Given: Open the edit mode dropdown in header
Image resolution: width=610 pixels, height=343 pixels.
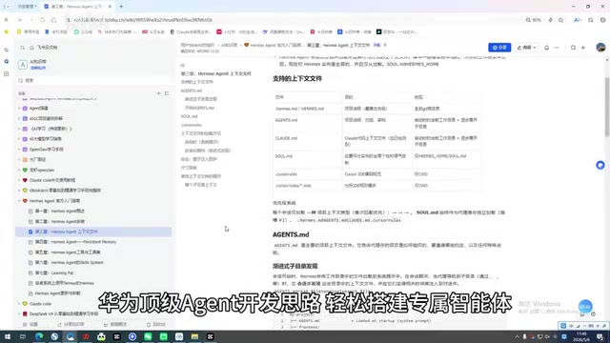Looking at the screenshot, I should tap(527, 48).
